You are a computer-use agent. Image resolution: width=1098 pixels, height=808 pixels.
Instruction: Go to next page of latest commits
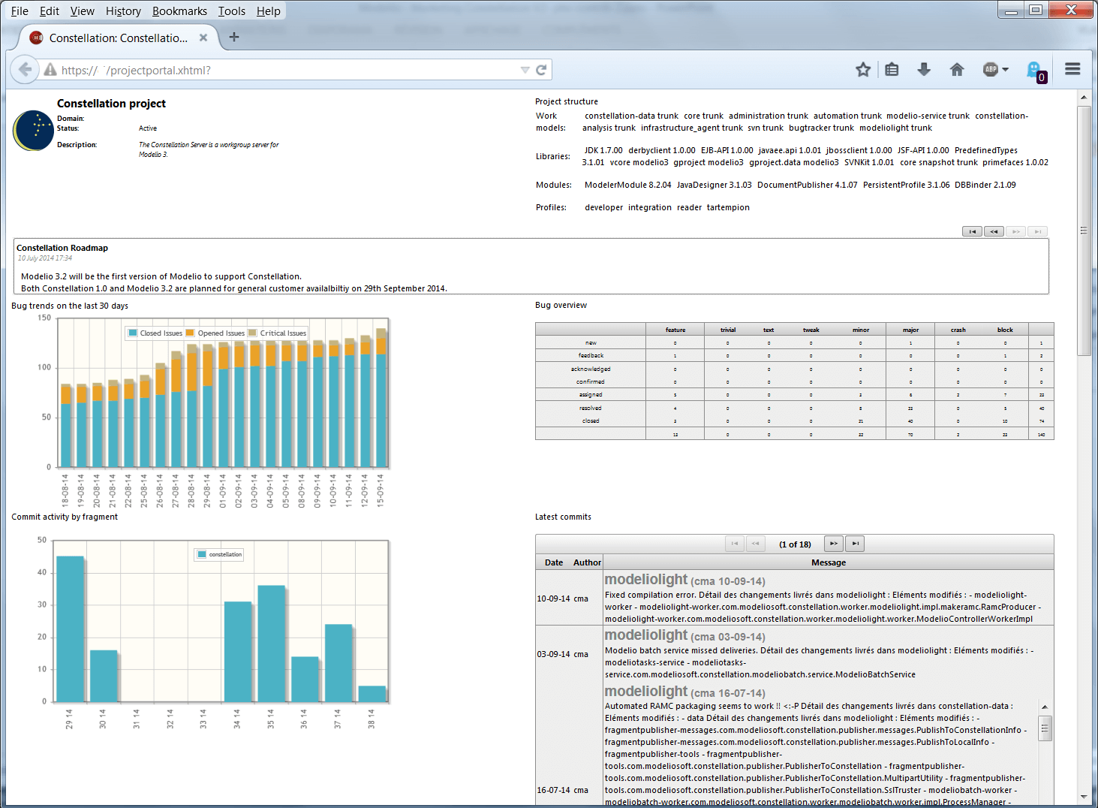[833, 544]
